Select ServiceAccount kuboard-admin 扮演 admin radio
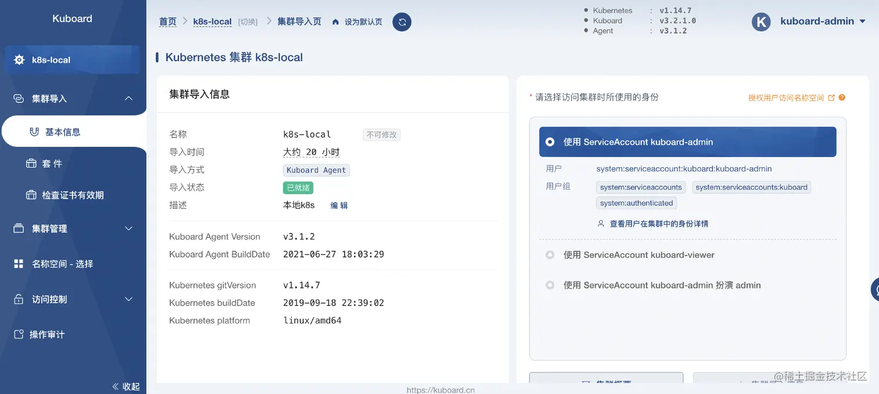This screenshot has height=394, width=879. (x=549, y=285)
